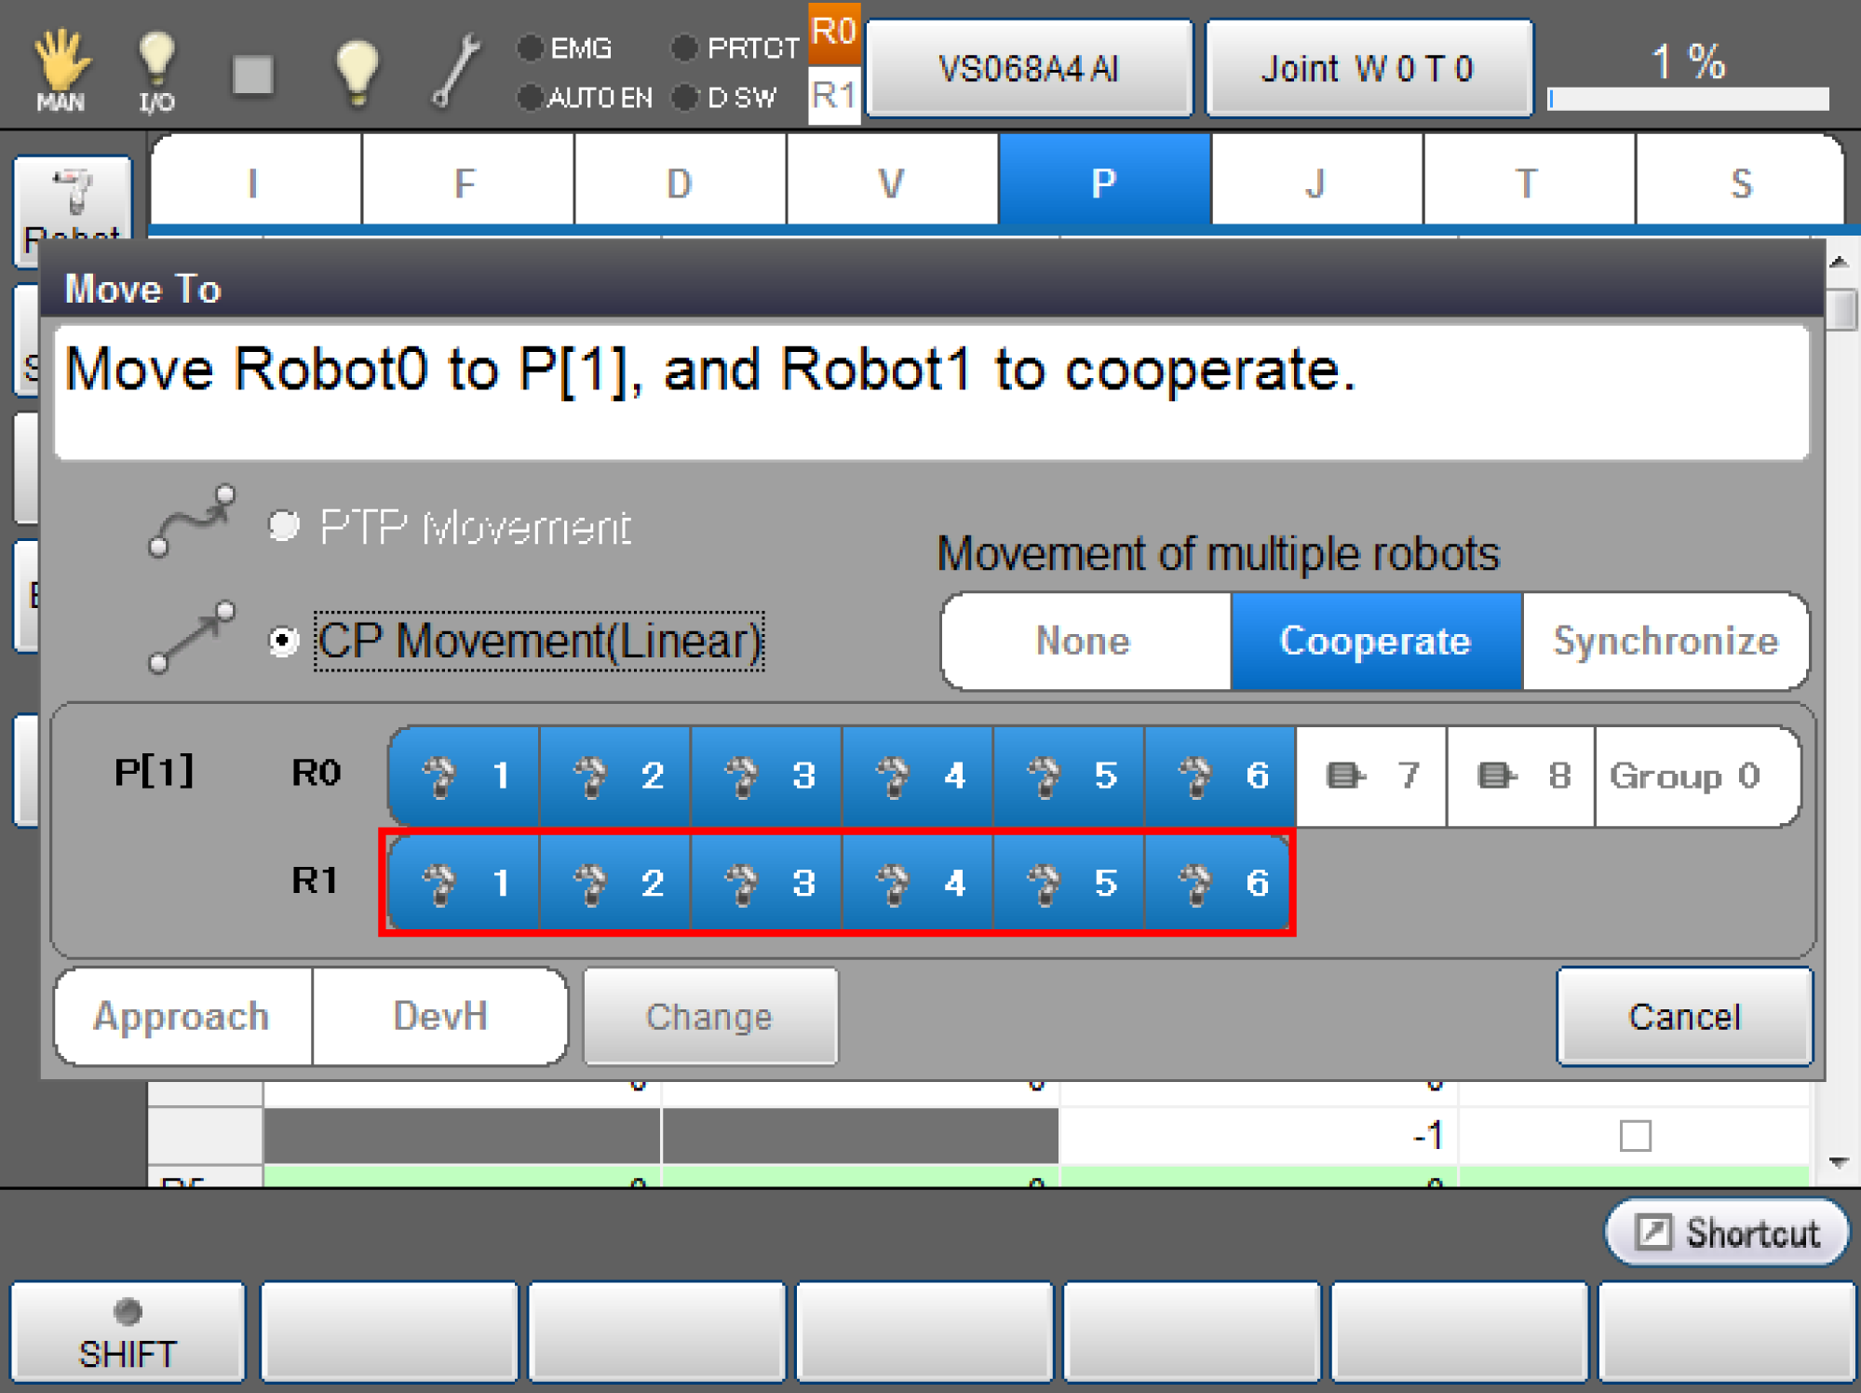Choose Synchronize for multiple robots
This screenshot has width=1861, height=1393.
point(1665,641)
